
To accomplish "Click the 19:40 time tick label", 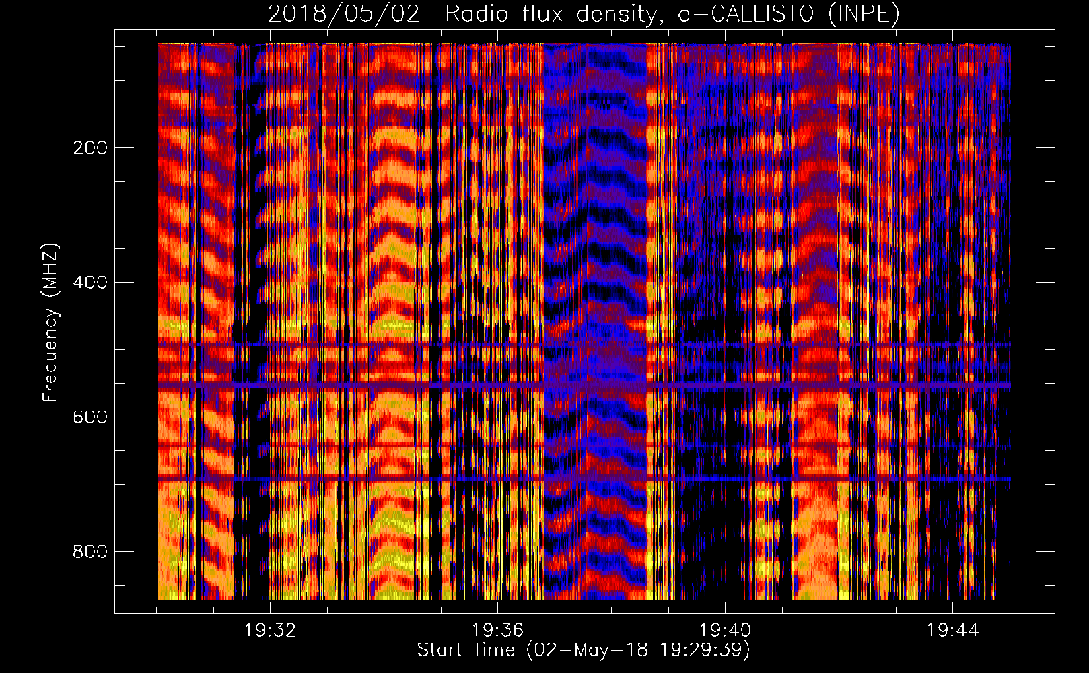I will tap(725, 631).
